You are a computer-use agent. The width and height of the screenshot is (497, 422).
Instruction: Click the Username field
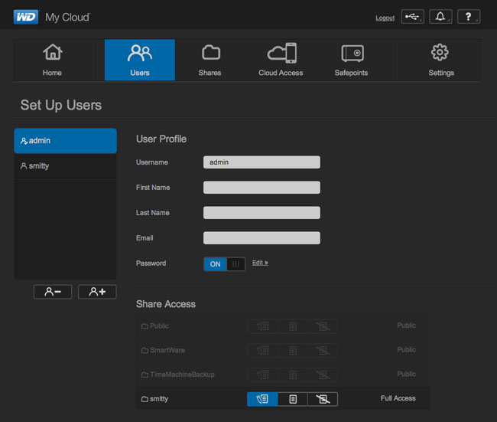(261, 162)
